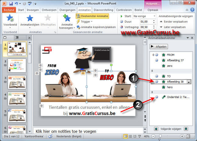Adjust the Vertraging spinner arrows
This screenshot has height=141, width=197.
[x=154, y=27]
